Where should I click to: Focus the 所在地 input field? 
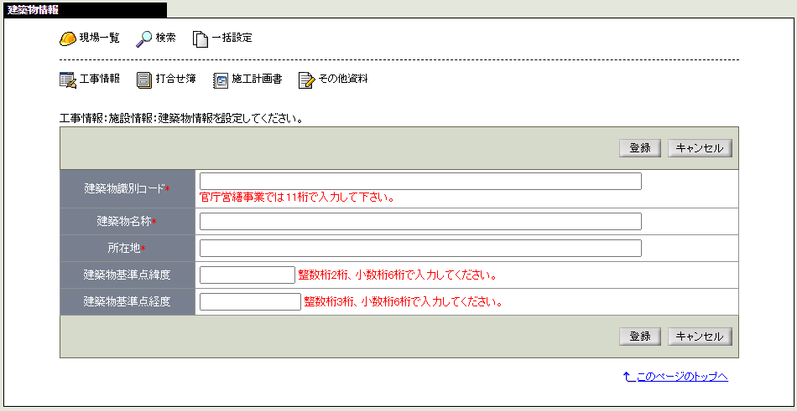[420, 248]
